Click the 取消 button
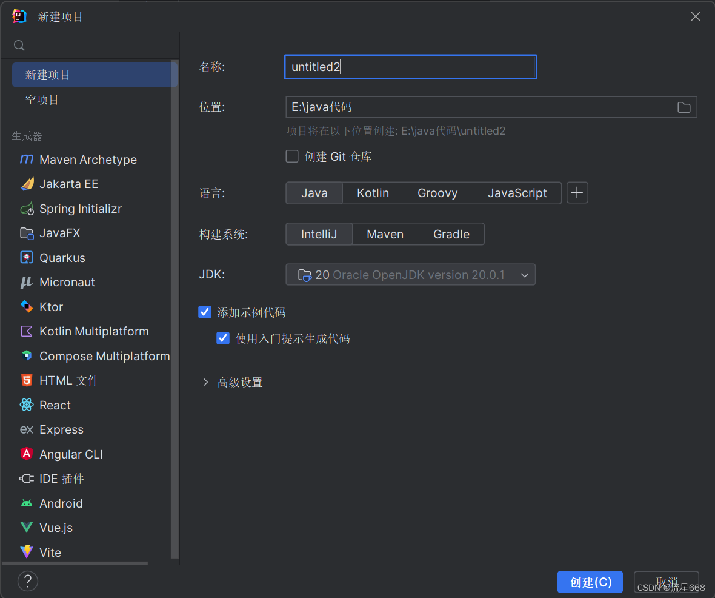This screenshot has width=715, height=598. coord(666,582)
